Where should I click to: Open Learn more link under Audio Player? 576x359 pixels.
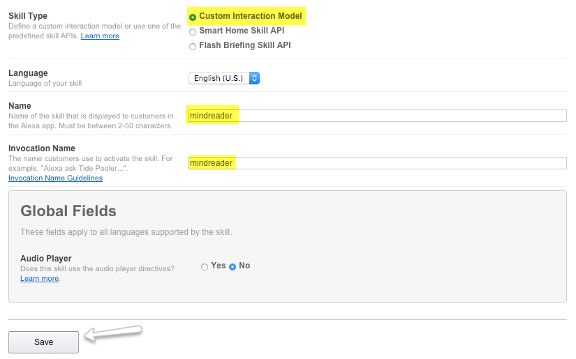(x=39, y=279)
